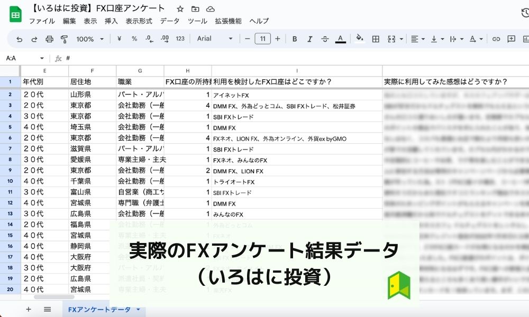Screen dimensions: 529x317
Task: Activate the paint format tool
Action: tap(64, 39)
